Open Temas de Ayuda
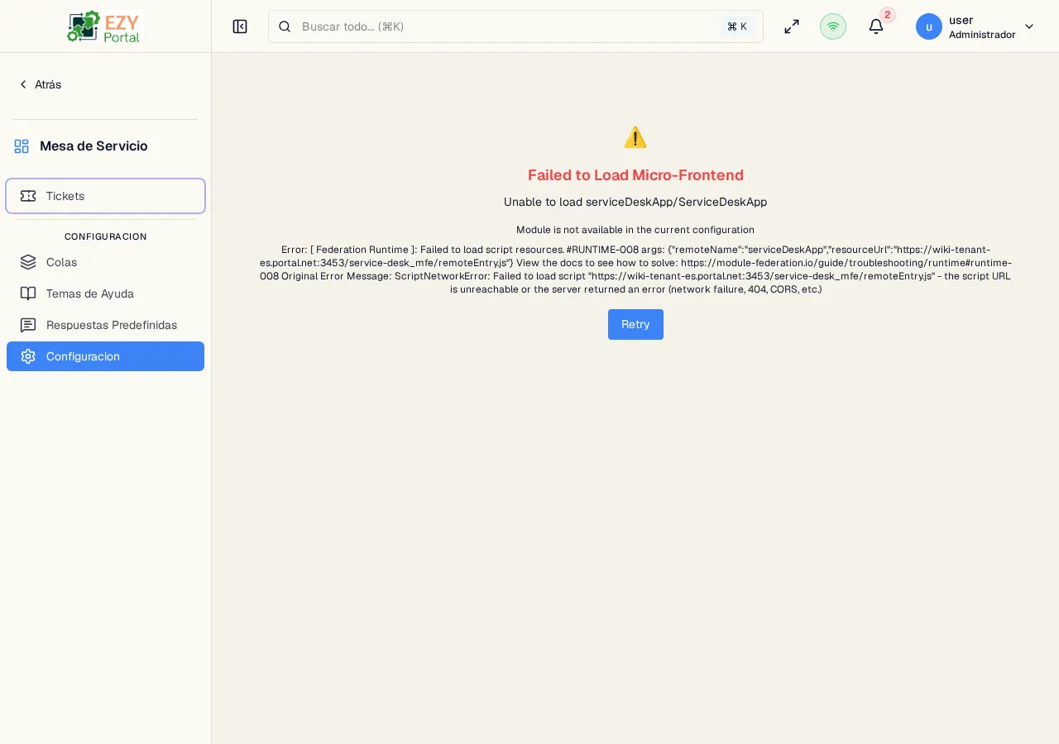 pos(105,293)
